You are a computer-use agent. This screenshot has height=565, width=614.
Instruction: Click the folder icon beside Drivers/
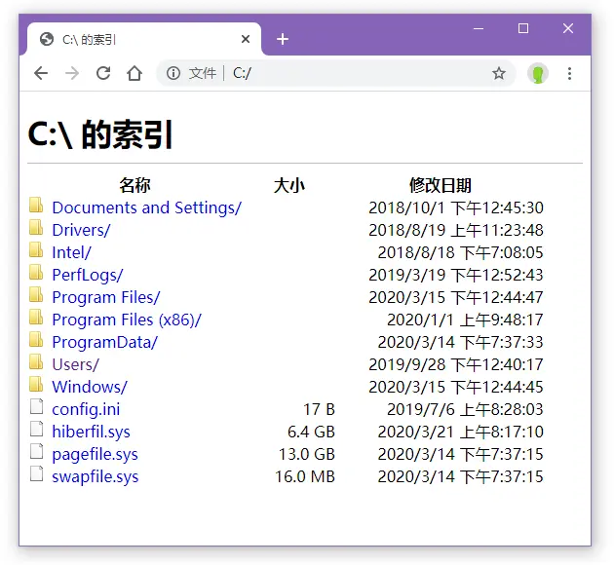pos(36,227)
